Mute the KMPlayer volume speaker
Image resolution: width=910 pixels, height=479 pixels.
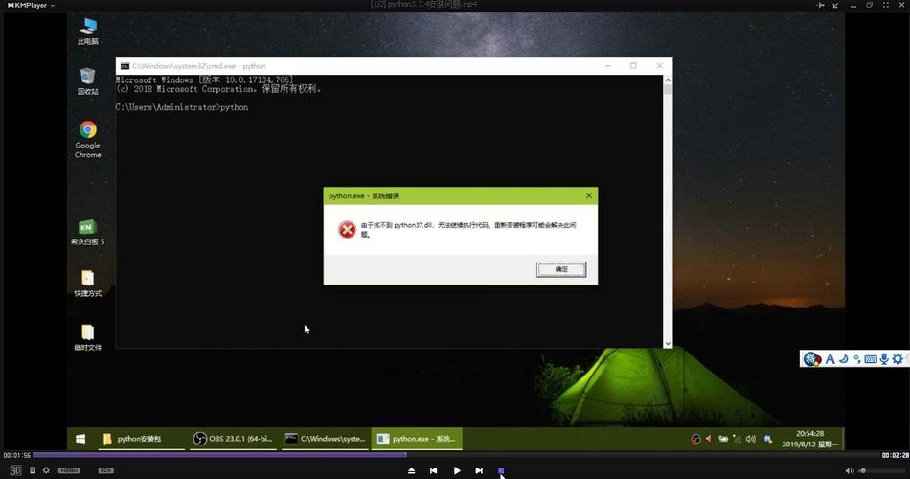pos(849,470)
